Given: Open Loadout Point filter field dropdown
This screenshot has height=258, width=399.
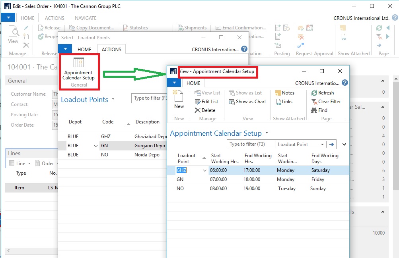Looking at the screenshot, I should tap(322, 144).
